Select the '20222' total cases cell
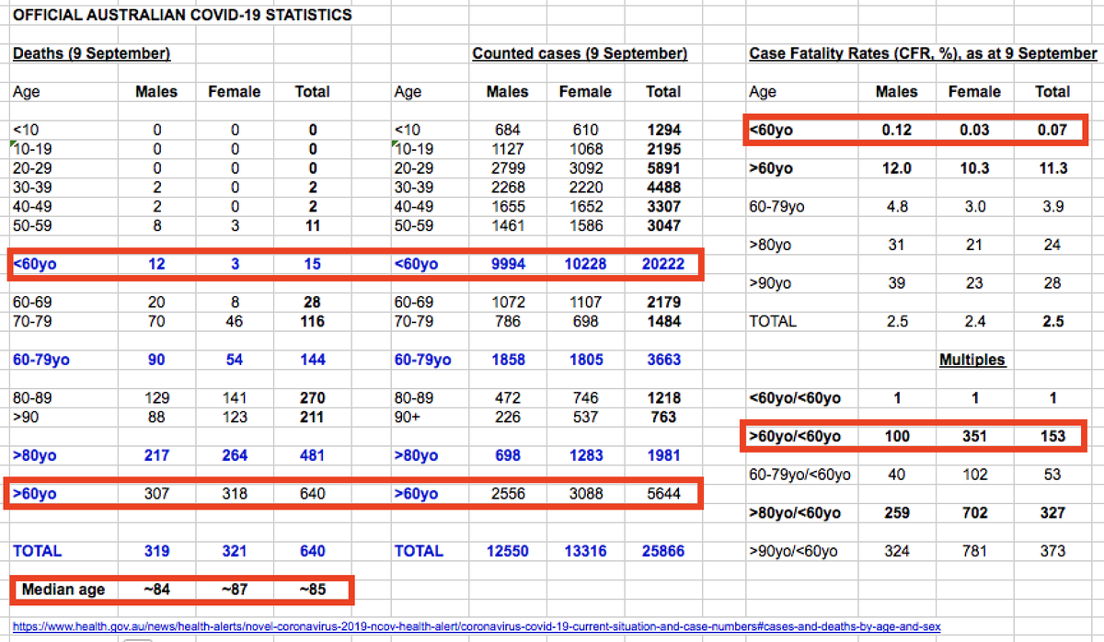The width and height of the screenshot is (1104, 642). [662, 264]
